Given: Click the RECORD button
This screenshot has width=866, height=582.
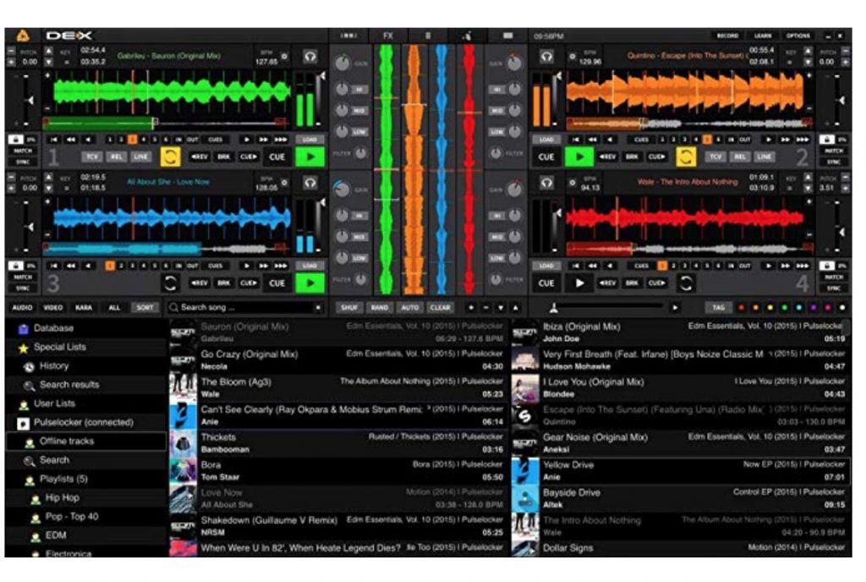Looking at the screenshot, I should click(727, 36).
